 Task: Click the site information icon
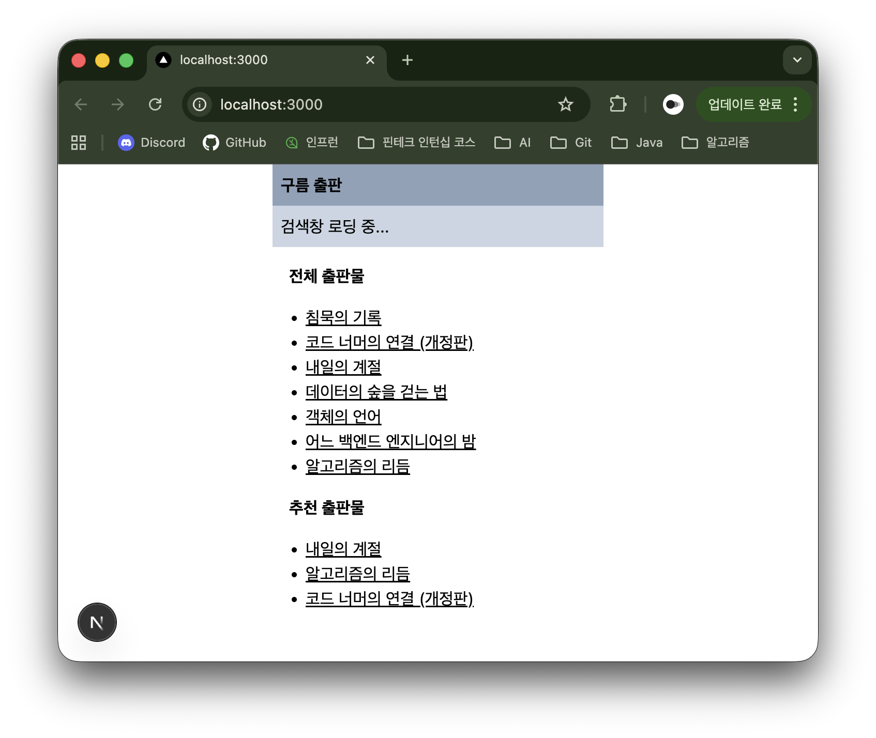(x=200, y=104)
